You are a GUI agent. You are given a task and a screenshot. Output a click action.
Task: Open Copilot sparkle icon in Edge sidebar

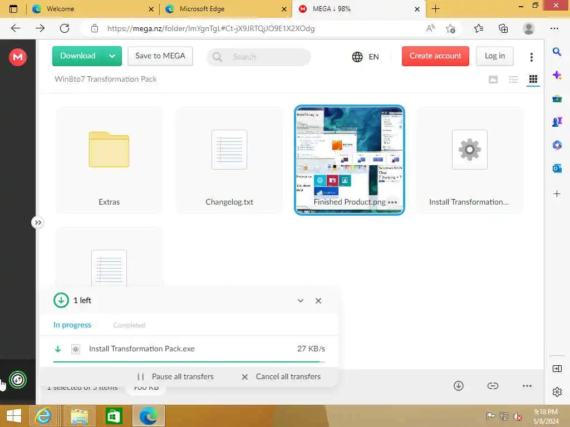[557, 75]
